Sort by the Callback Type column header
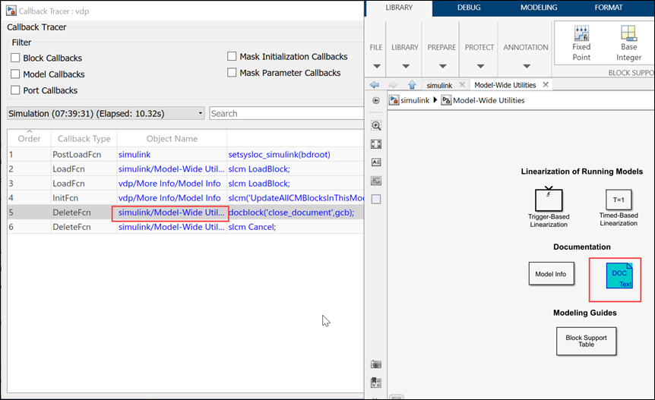 point(84,138)
